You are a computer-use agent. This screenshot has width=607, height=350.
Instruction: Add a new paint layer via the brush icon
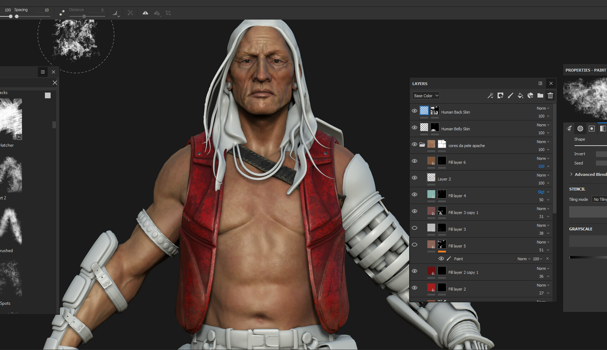[510, 95]
